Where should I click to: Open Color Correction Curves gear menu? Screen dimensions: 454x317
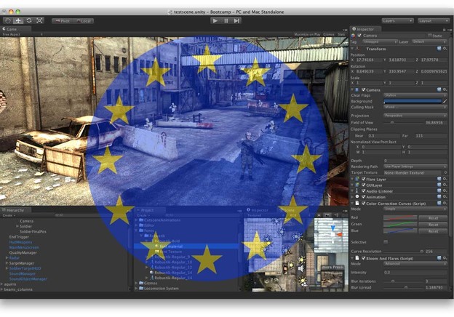[445, 204]
